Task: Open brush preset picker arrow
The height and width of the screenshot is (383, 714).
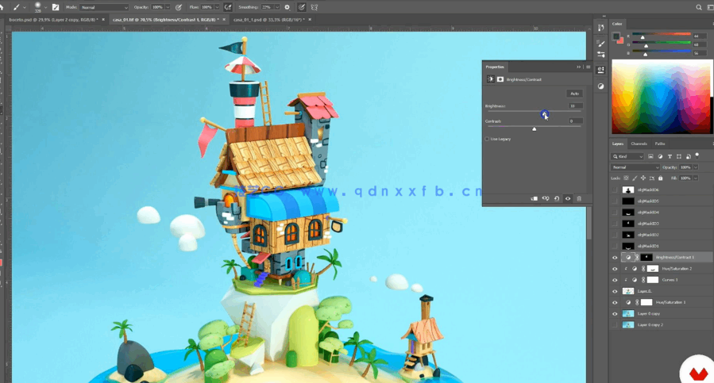Action: pyautogui.click(x=45, y=7)
